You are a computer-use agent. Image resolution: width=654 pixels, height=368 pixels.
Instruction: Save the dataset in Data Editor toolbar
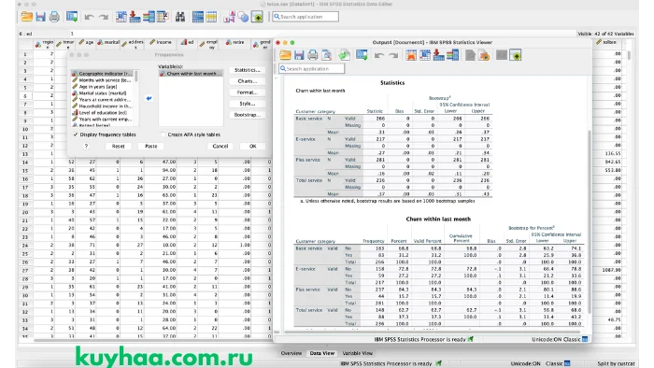[40, 17]
